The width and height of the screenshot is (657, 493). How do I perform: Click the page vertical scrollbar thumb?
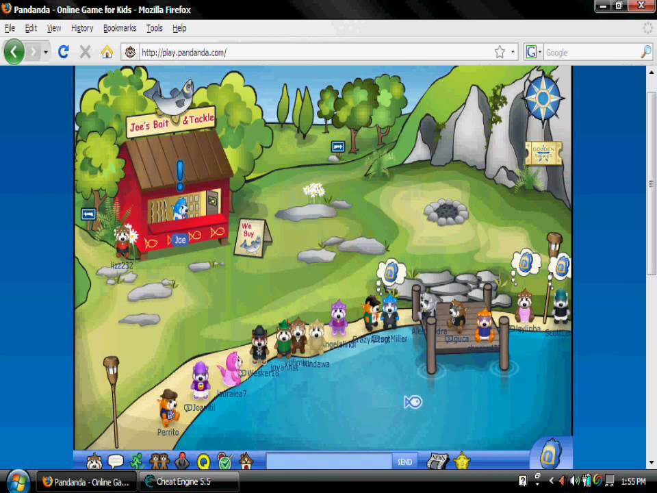click(651, 184)
